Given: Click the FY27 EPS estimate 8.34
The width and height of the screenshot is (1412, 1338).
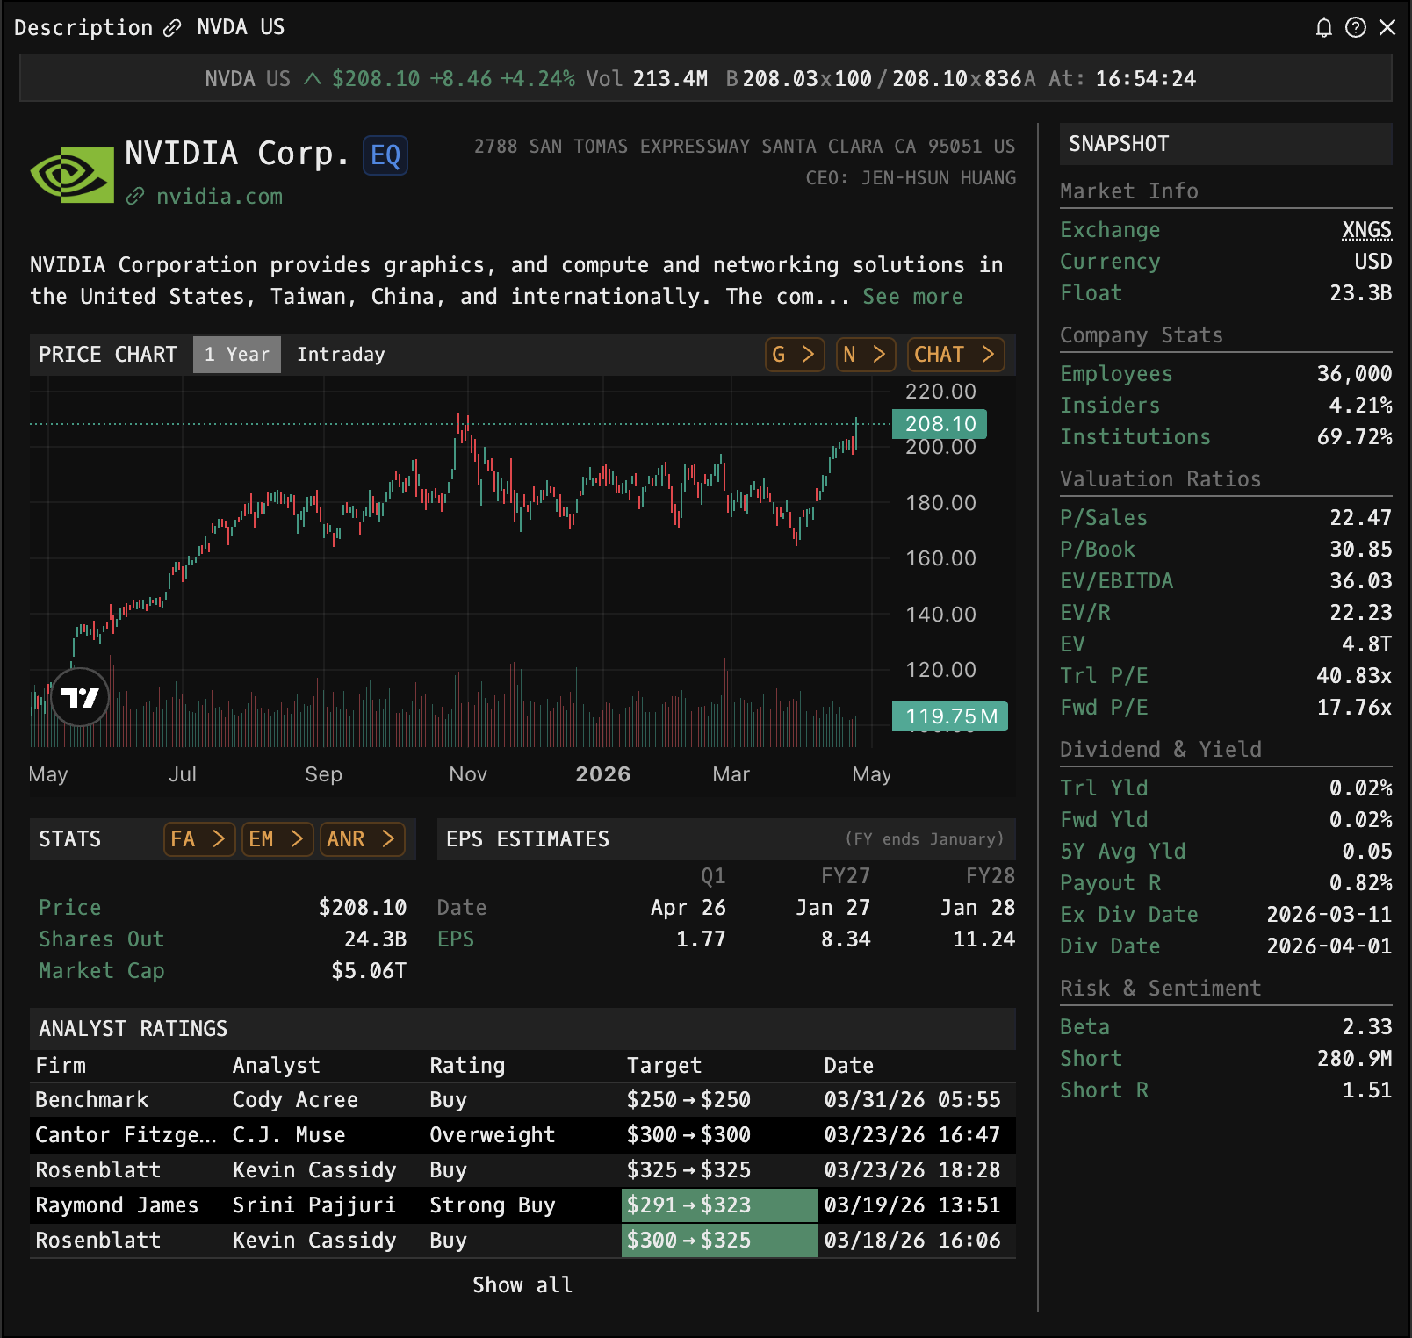Looking at the screenshot, I should pos(846,939).
